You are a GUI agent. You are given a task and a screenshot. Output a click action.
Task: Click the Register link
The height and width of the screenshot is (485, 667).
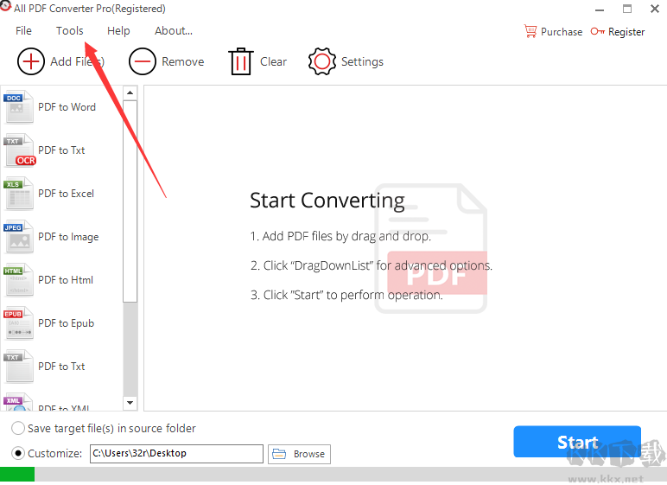(626, 32)
